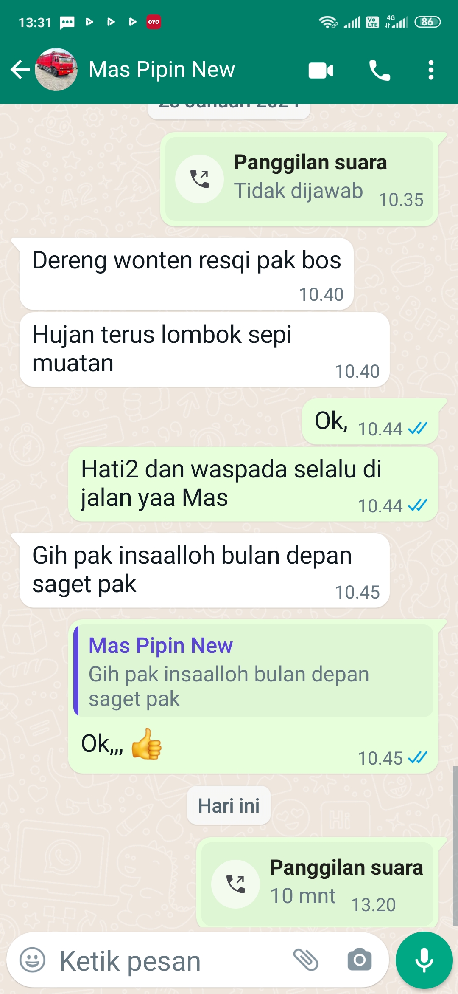Viewport: 458px width, 994px height.
Task: Tap the quoted Mas Pipin New reply
Action: coord(254,671)
